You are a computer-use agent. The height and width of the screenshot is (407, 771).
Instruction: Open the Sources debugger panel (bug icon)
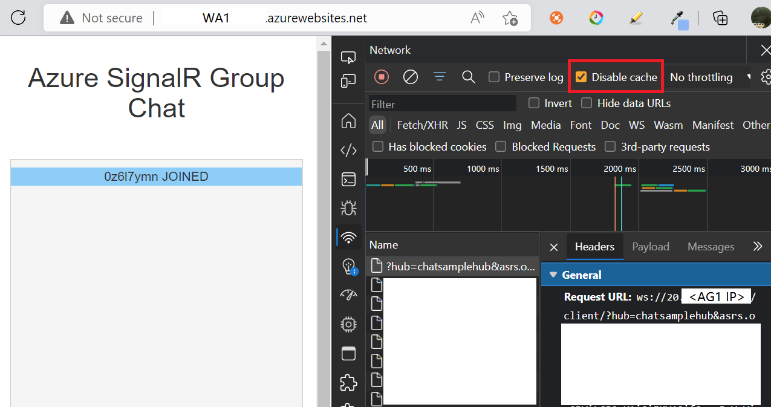tap(348, 207)
